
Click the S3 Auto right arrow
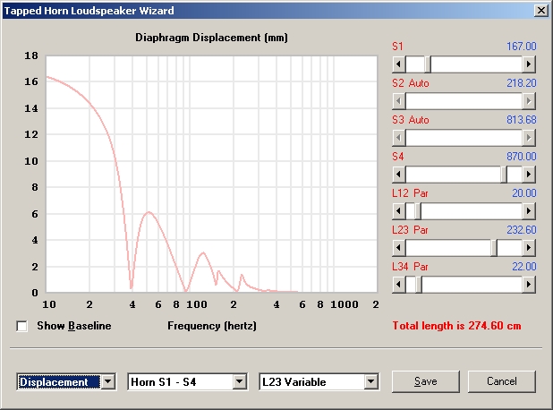529,138
